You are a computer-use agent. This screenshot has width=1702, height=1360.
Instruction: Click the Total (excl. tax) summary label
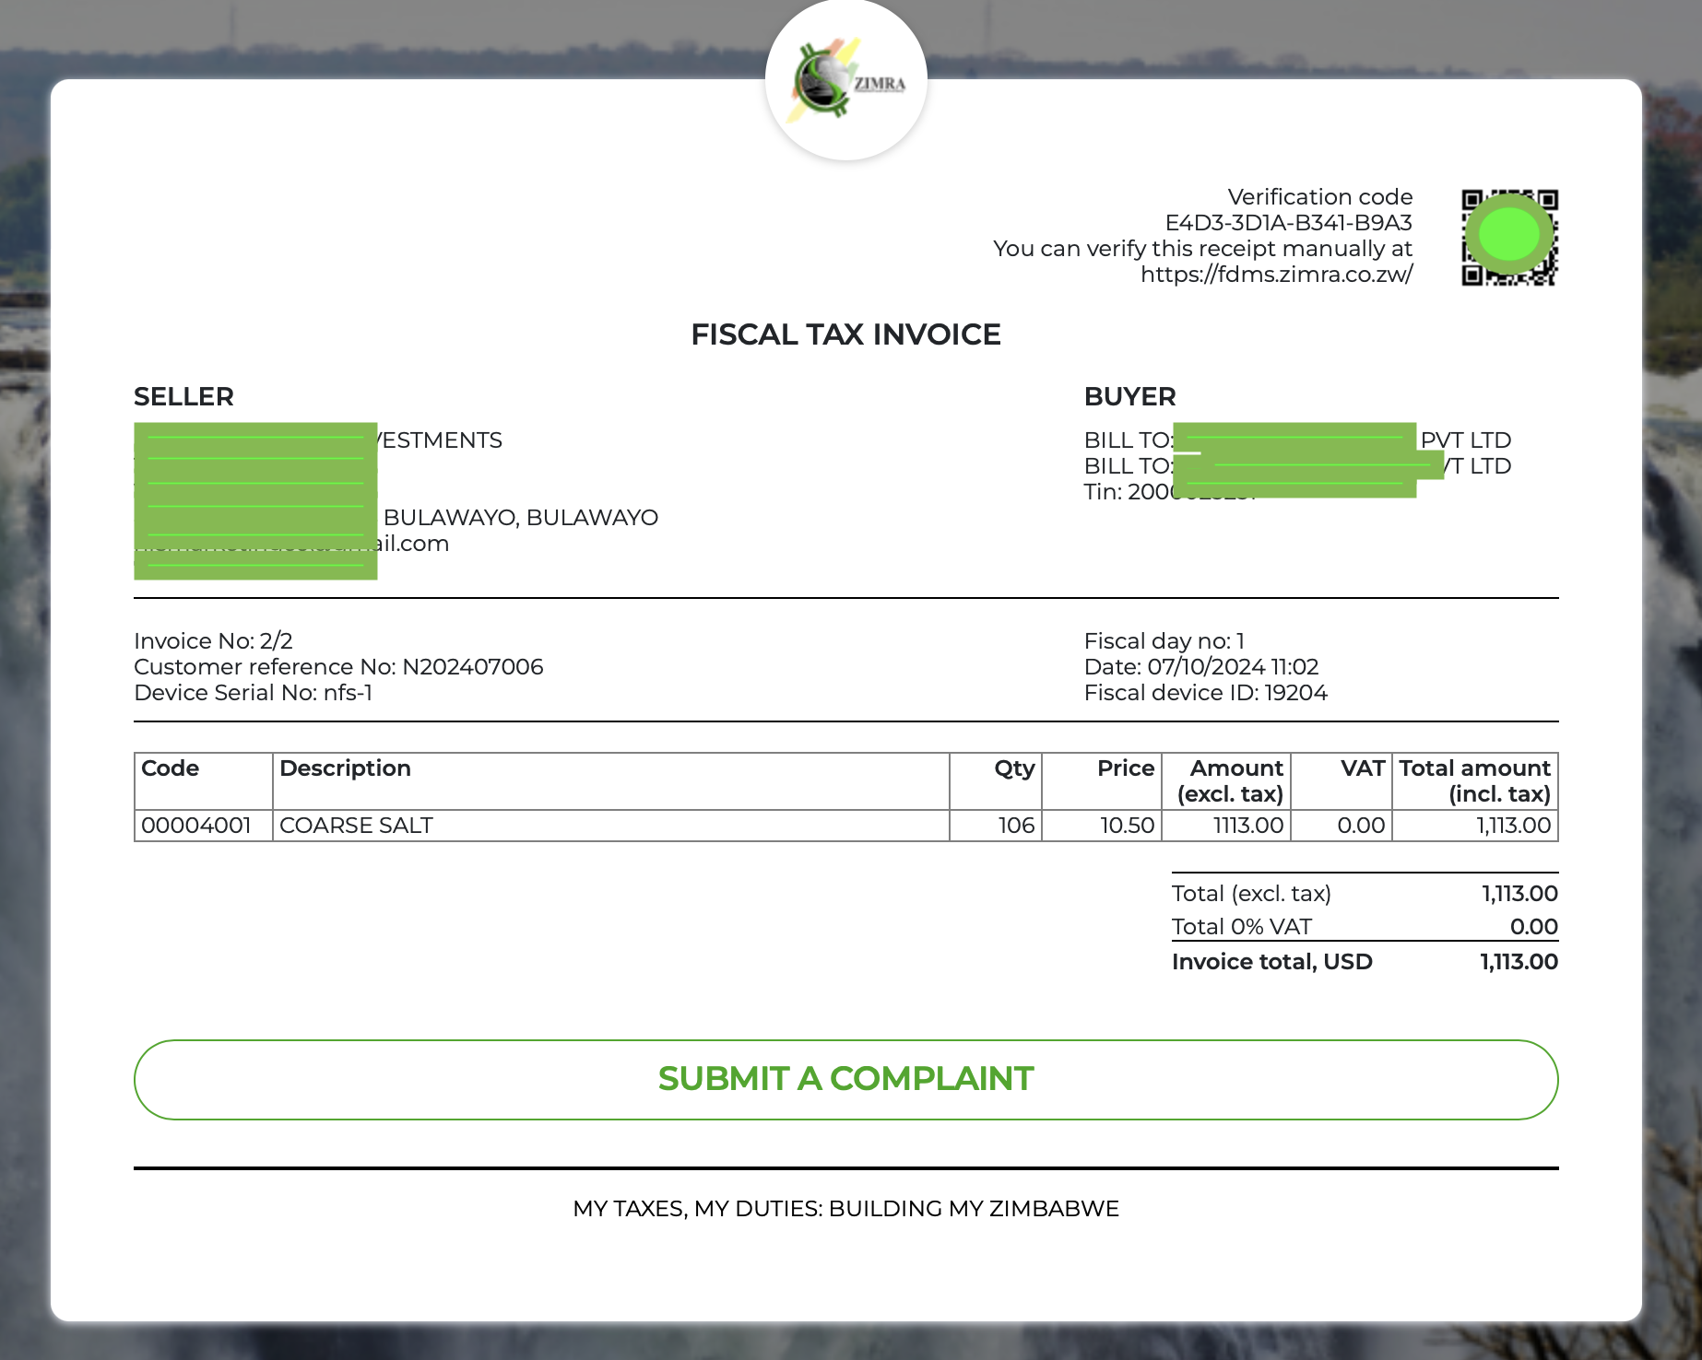[x=1251, y=894]
